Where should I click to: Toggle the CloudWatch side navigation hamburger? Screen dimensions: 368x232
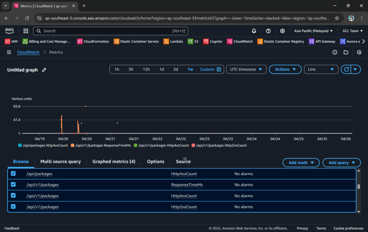[9, 52]
